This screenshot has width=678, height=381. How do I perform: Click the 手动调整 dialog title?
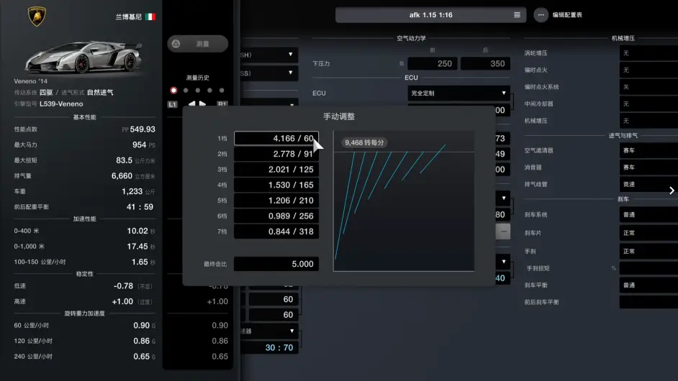339,116
